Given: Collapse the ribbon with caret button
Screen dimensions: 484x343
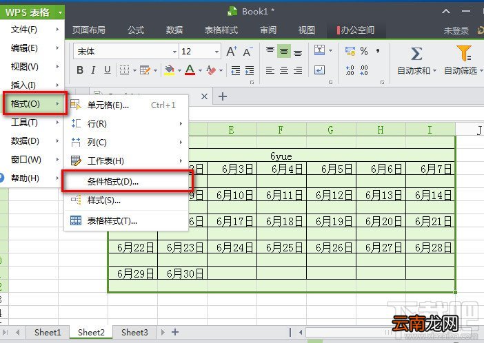Looking at the screenshot, I should coord(445,12).
